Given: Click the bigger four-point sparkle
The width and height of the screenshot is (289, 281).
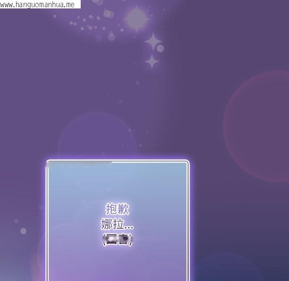Looking at the screenshot, I should coord(153,41).
